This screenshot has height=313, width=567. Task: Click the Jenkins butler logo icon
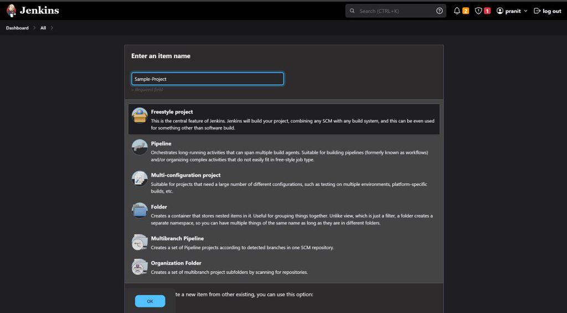(x=11, y=11)
